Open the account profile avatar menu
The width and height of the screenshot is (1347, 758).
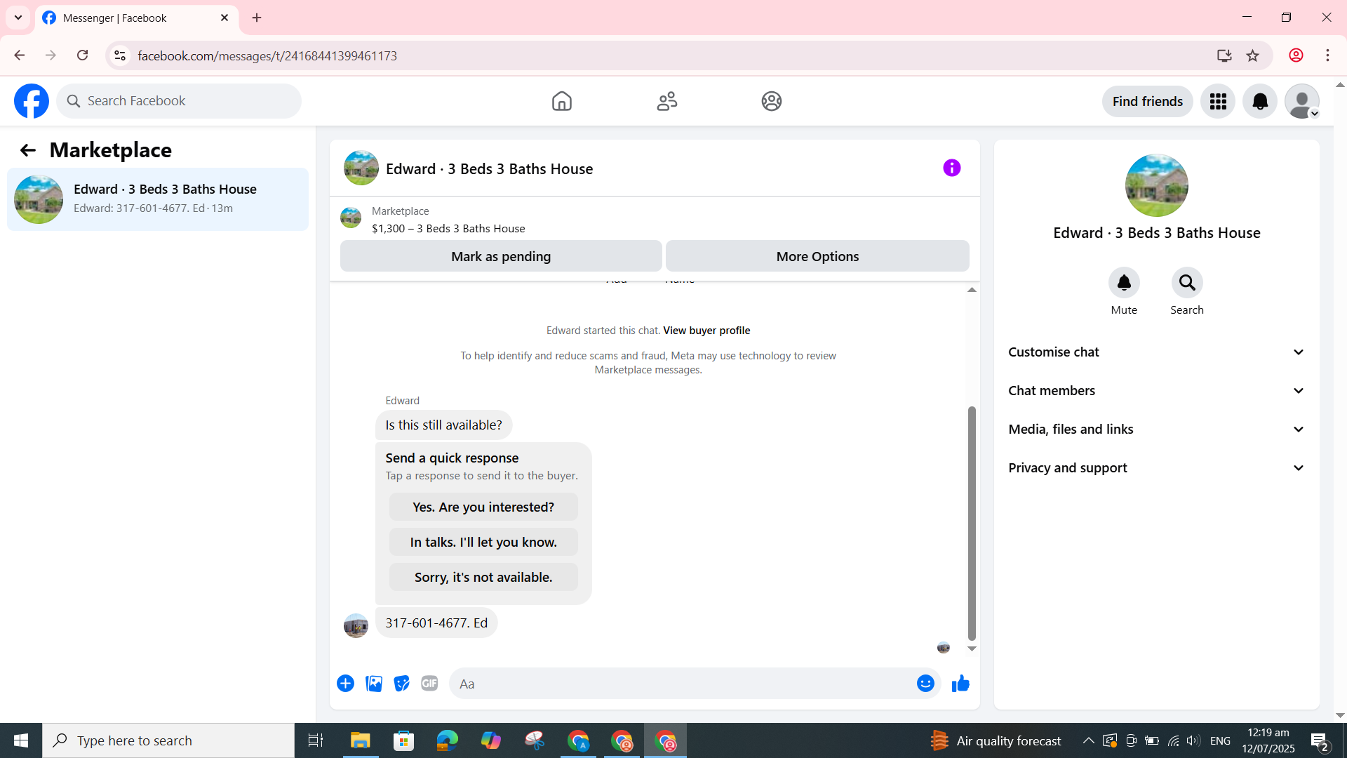pos(1302,102)
